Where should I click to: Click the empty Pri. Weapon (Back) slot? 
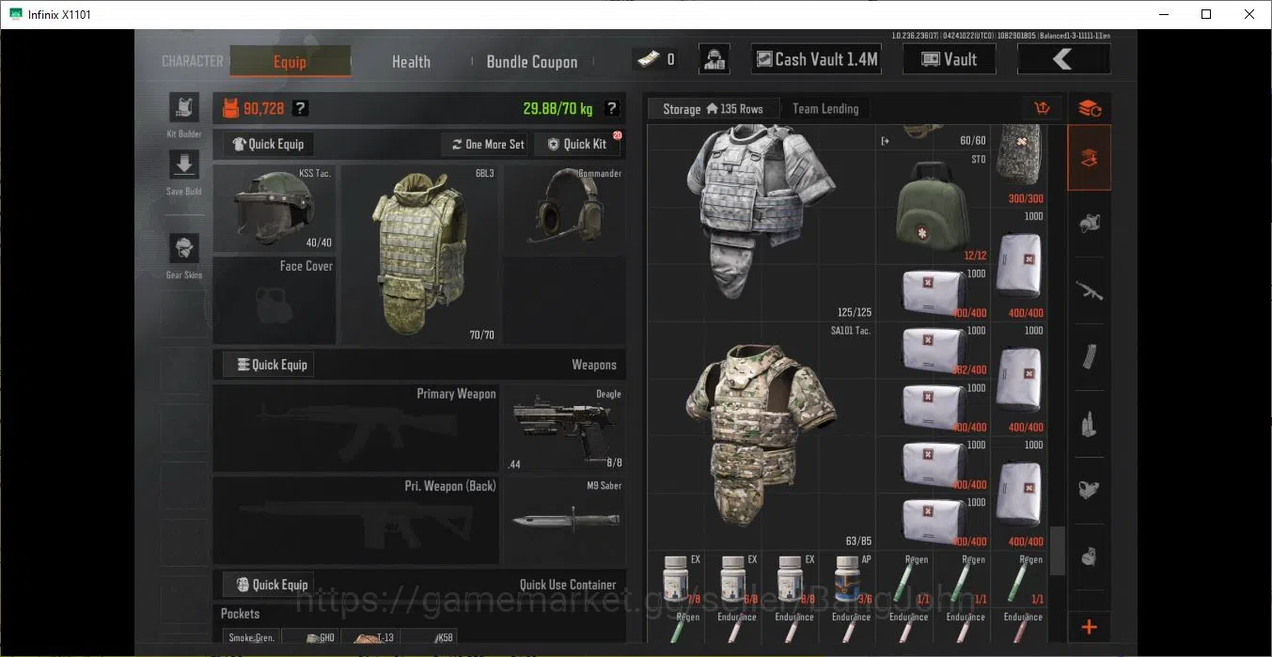pyautogui.click(x=356, y=520)
